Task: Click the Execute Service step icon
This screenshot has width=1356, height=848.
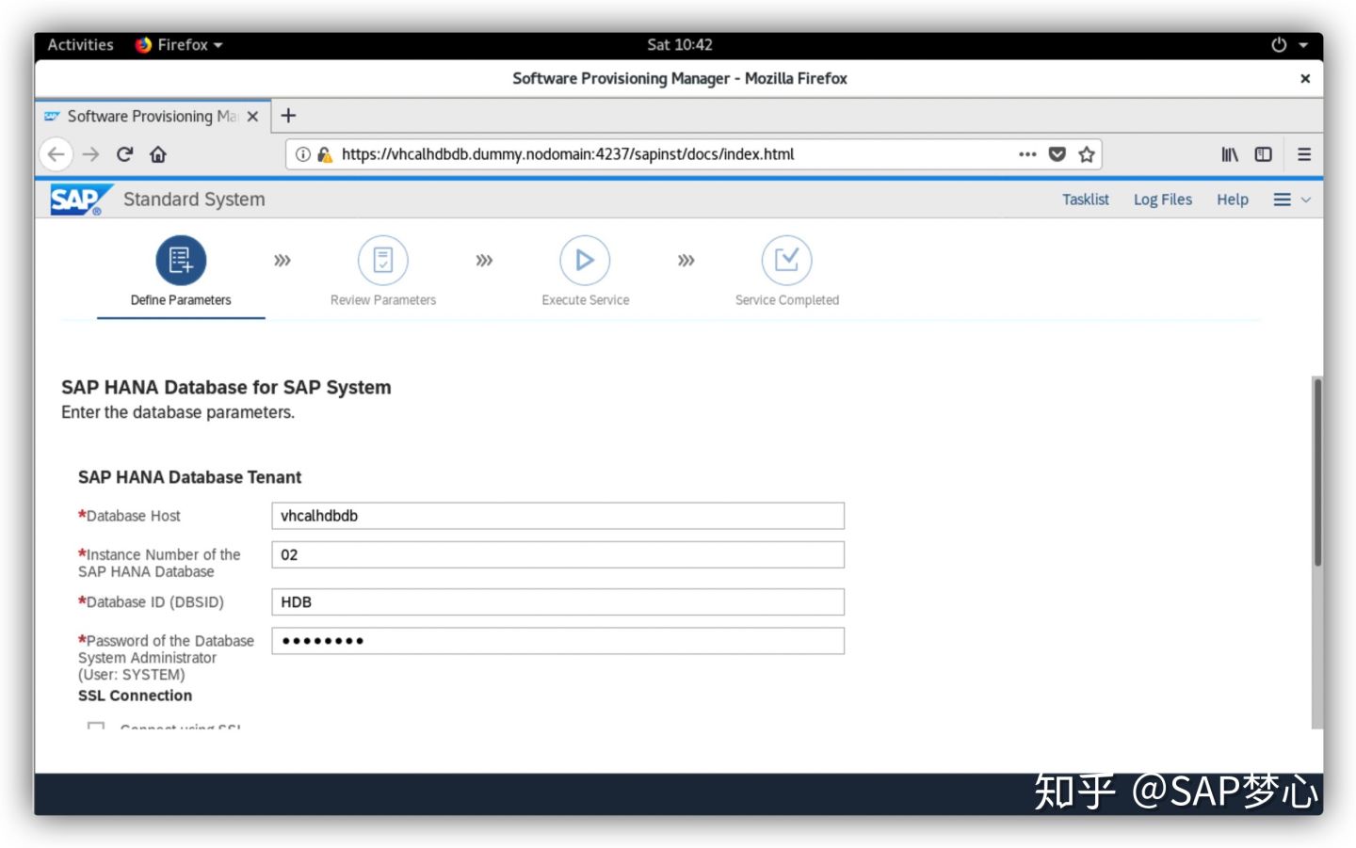Action: [585, 260]
